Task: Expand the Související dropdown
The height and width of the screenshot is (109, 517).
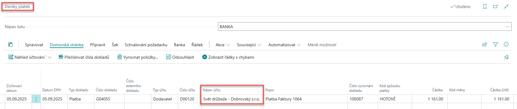Action: (x=249, y=45)
